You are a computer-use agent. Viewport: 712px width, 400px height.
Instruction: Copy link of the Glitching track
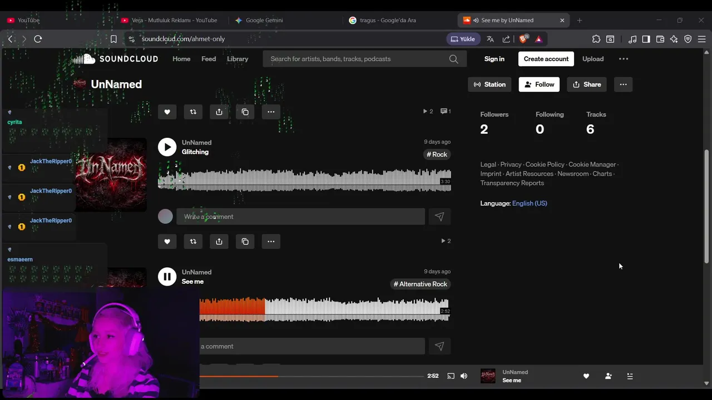(245, 242)
